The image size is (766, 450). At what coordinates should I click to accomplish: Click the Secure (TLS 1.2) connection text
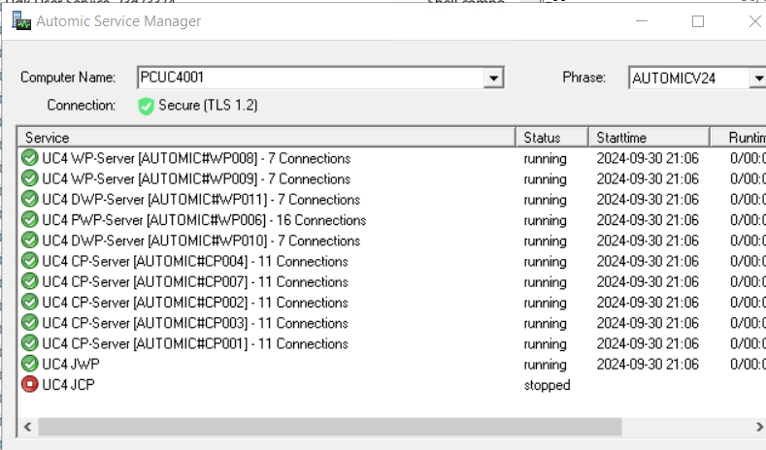[208, 106]
